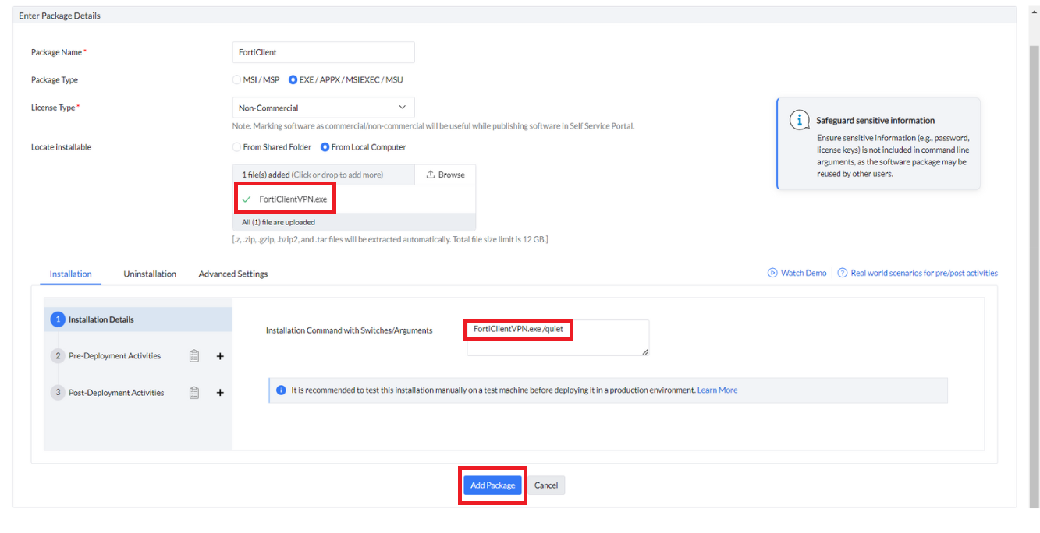This screenshot has height=533, width=1040.
Task: Switch to the Installation tab
Action: tap(71, 274)
